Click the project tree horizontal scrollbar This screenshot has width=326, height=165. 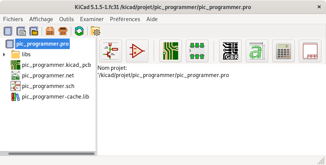[51, 154]
